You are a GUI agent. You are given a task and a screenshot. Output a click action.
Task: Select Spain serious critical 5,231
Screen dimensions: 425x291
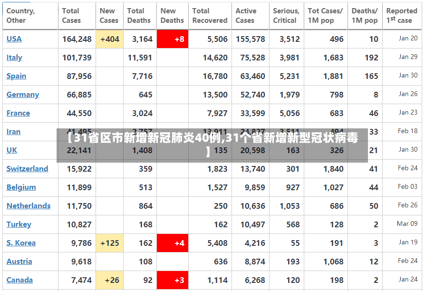click(x=290, y=76)
